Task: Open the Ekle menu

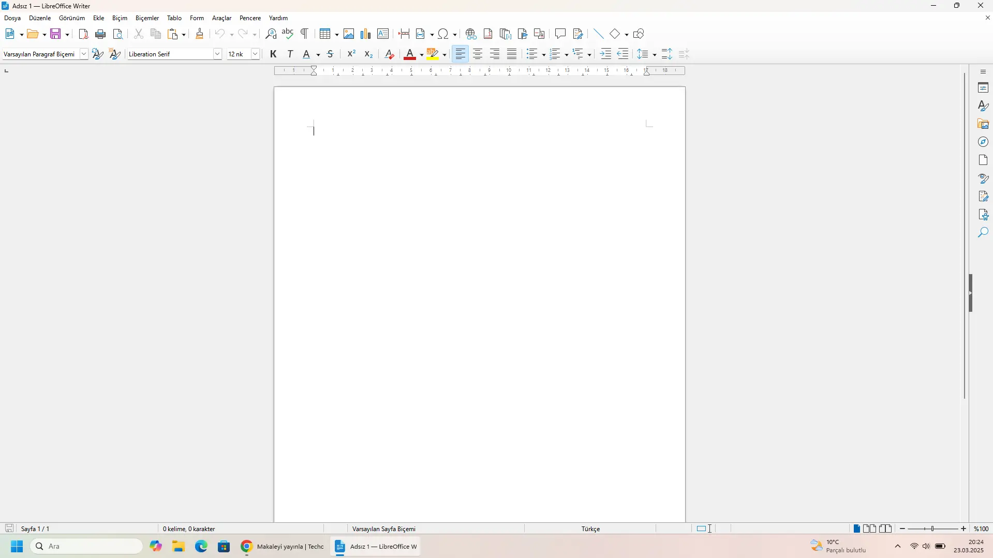Action: (99, 18)
